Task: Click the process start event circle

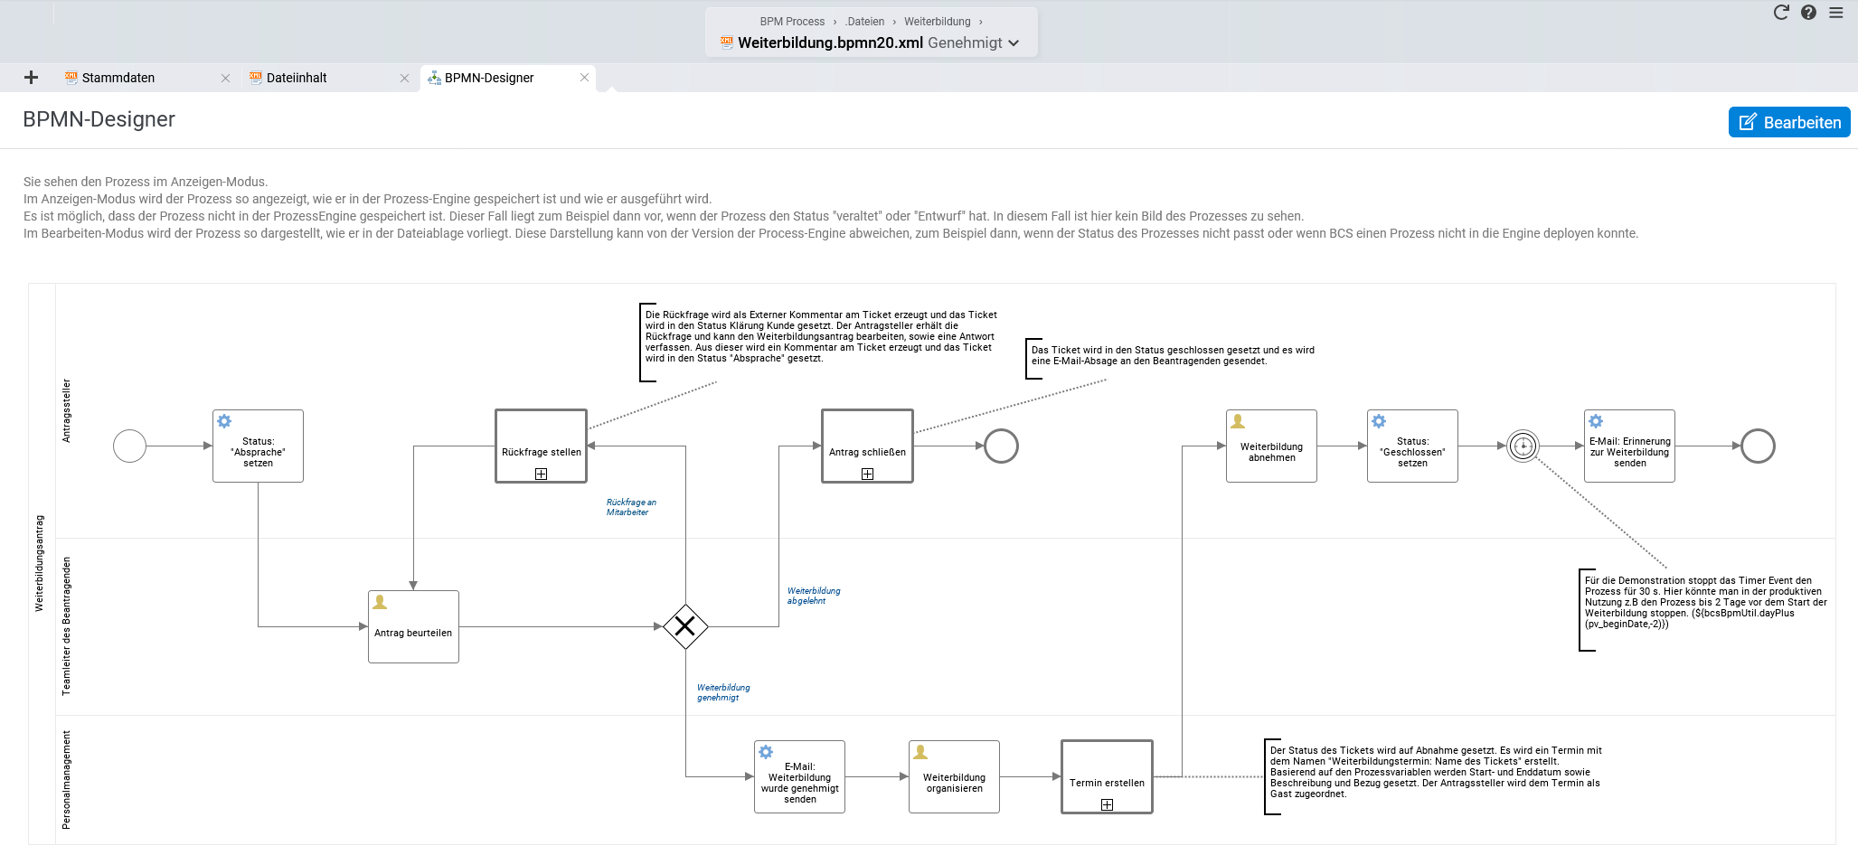Action: pyautogui.click(x=130, y=446)
